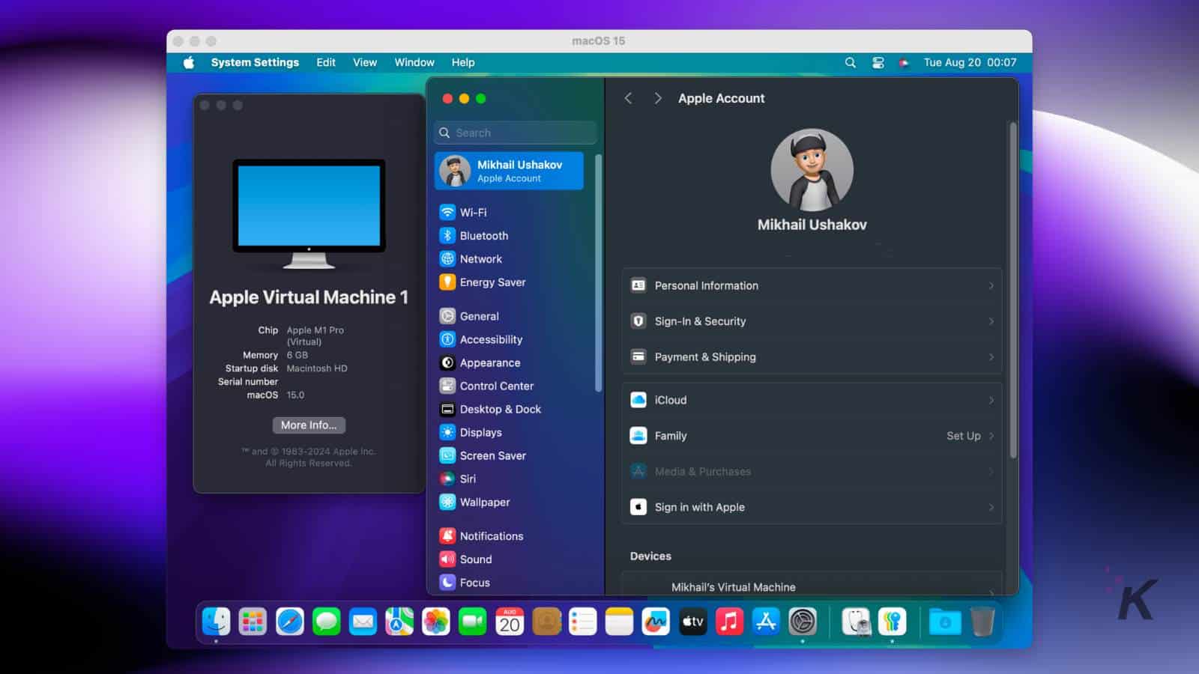Image resolution: width=1199 pixels, height=674 pixels.
Task: Open Contacts from the Dock
Action: (x=546, y=621)
